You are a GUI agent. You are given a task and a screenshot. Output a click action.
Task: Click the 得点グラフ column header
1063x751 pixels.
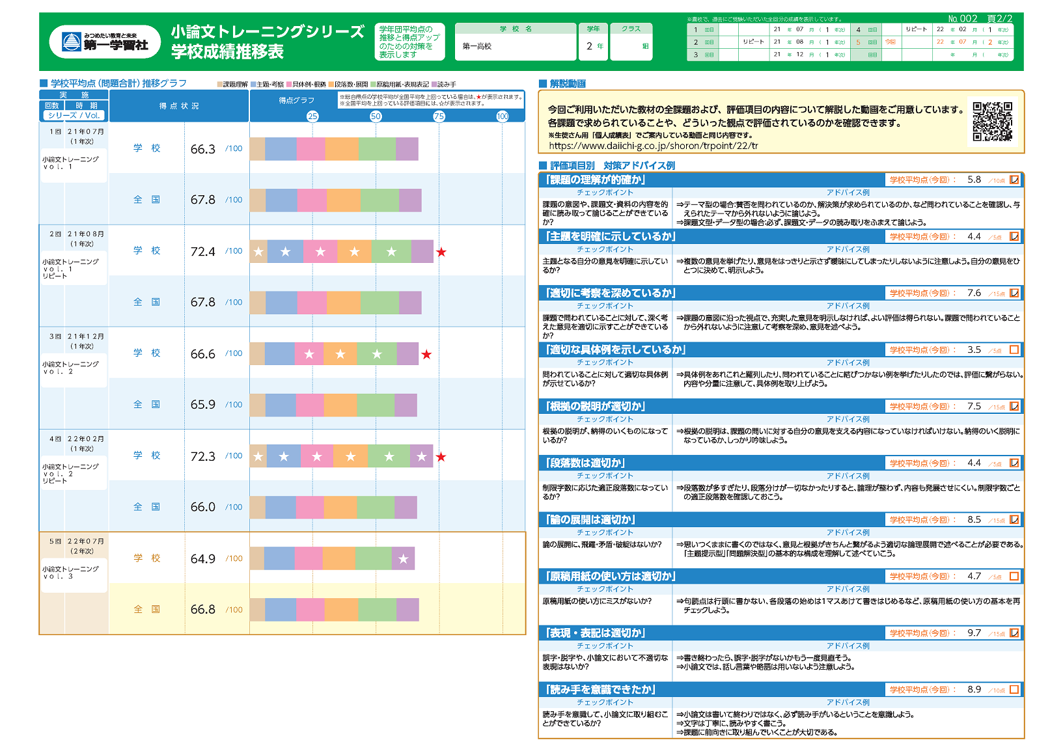(x=296, y=100)
